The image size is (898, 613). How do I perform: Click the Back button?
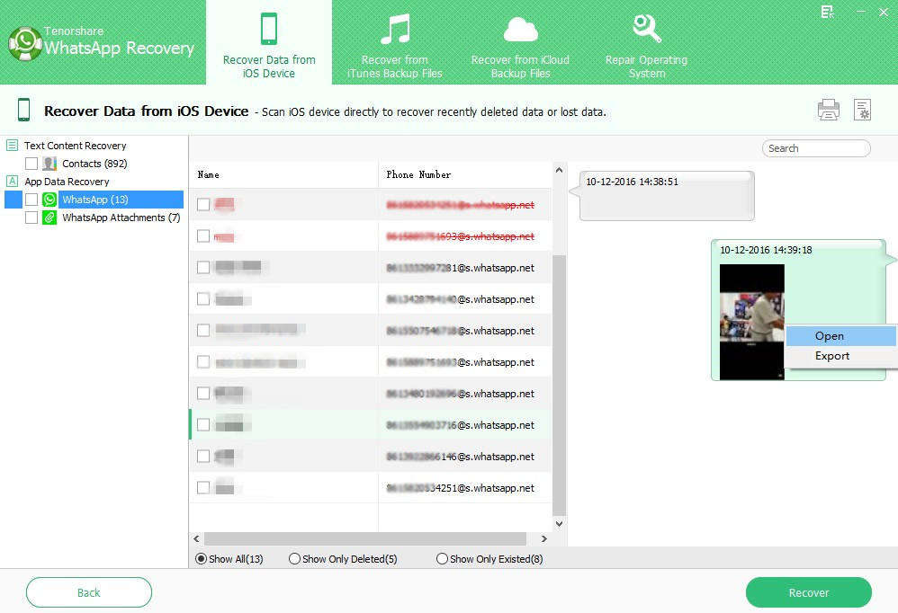89,592
